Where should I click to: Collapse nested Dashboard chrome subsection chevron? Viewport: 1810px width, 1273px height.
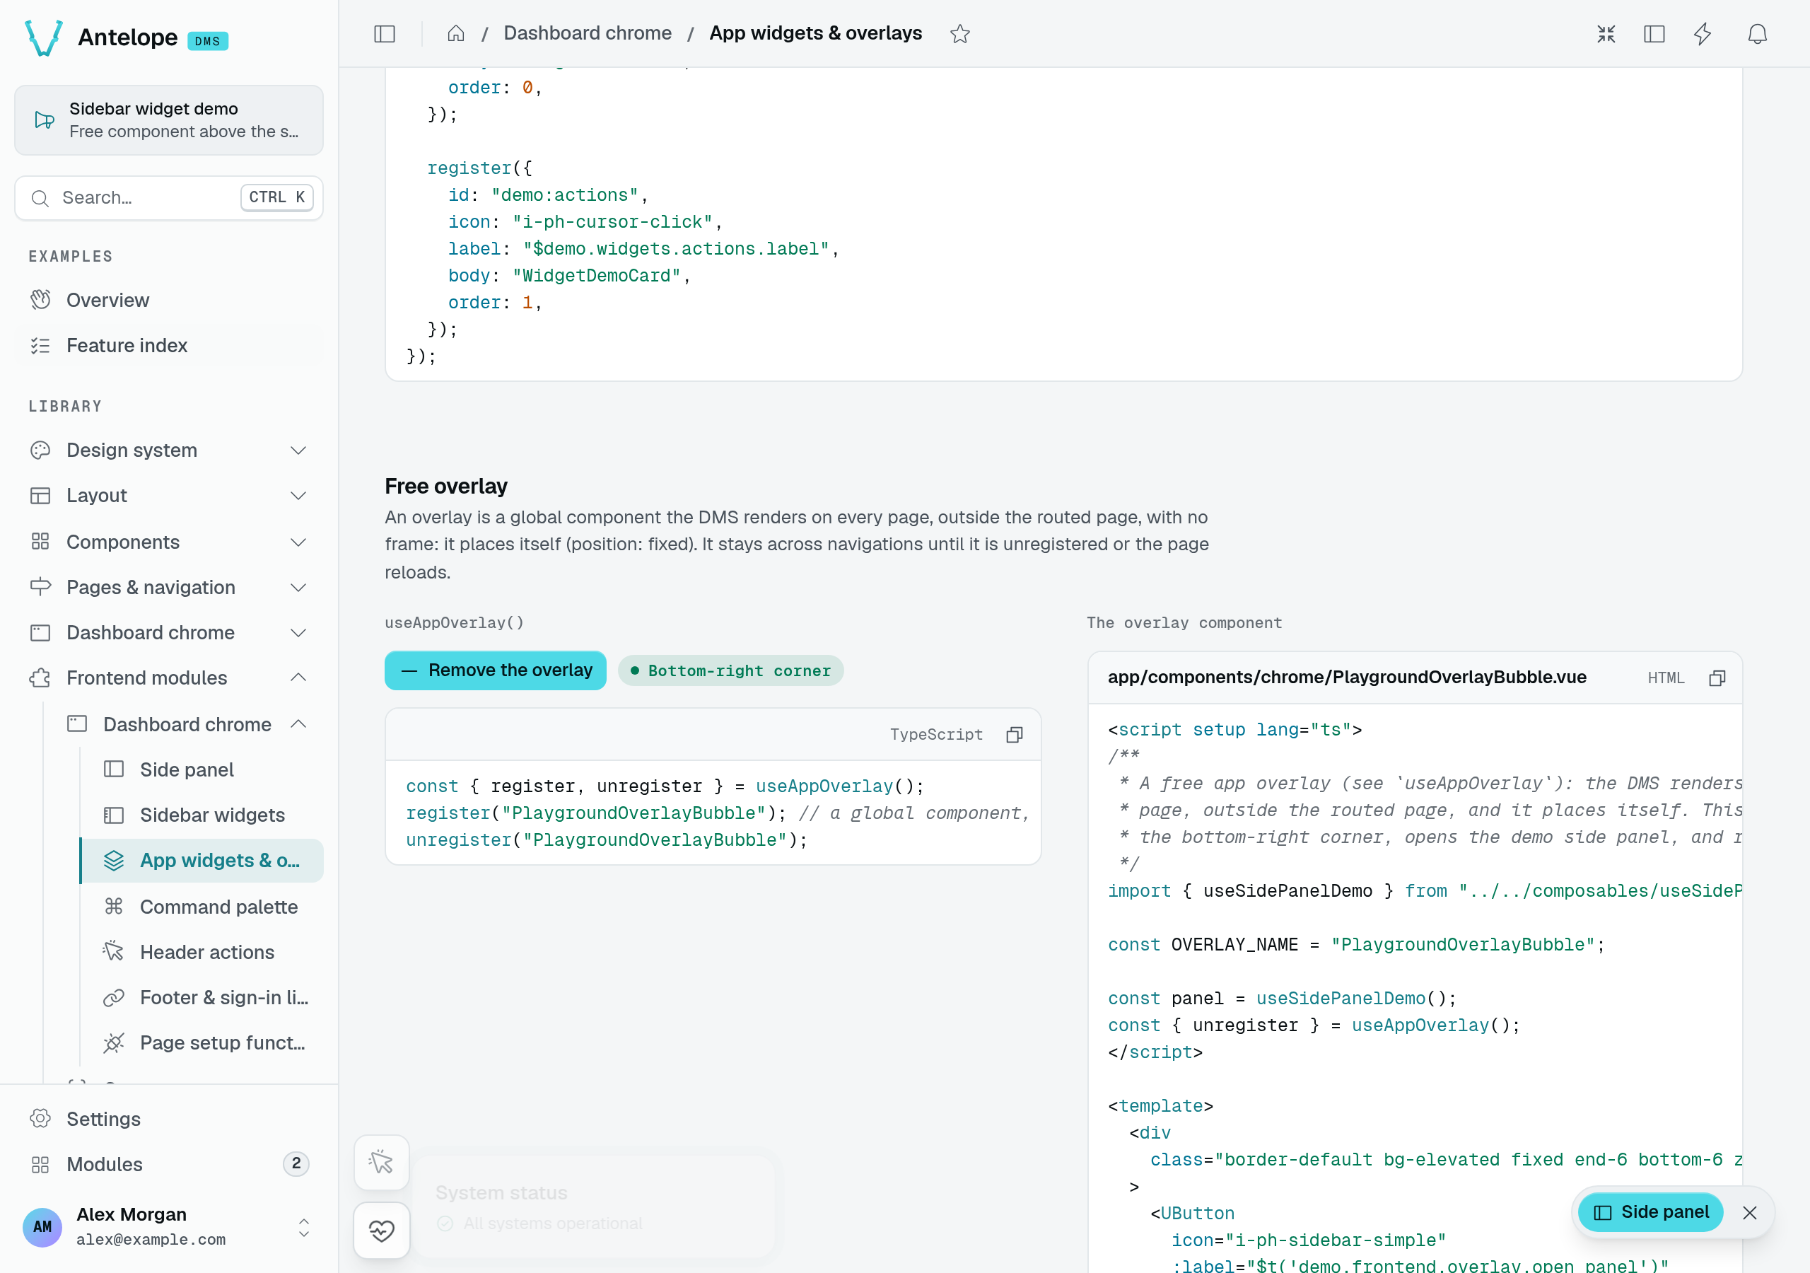coord(298,724)
